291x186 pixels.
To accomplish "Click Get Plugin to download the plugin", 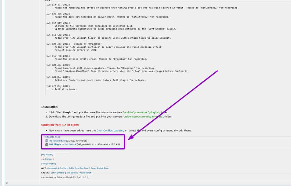I will click(55, 144).
